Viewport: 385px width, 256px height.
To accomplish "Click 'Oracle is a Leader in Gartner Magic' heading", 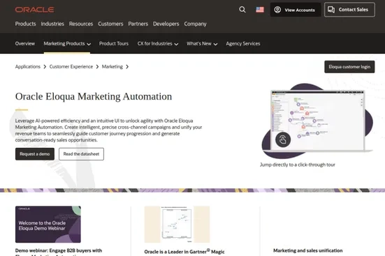I will [x=184, y=252].
